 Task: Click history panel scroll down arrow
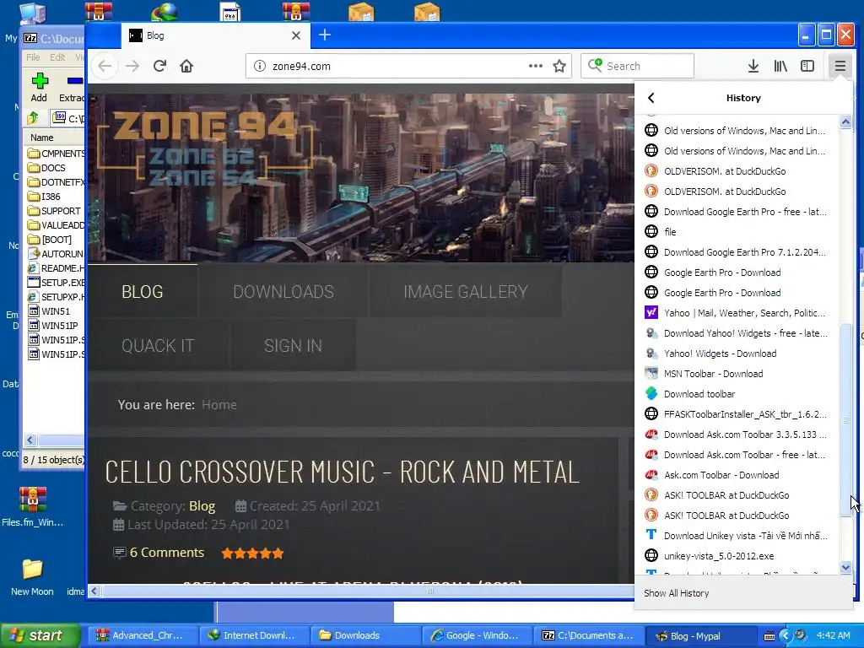pyautogui.click(x=845, y=568)
